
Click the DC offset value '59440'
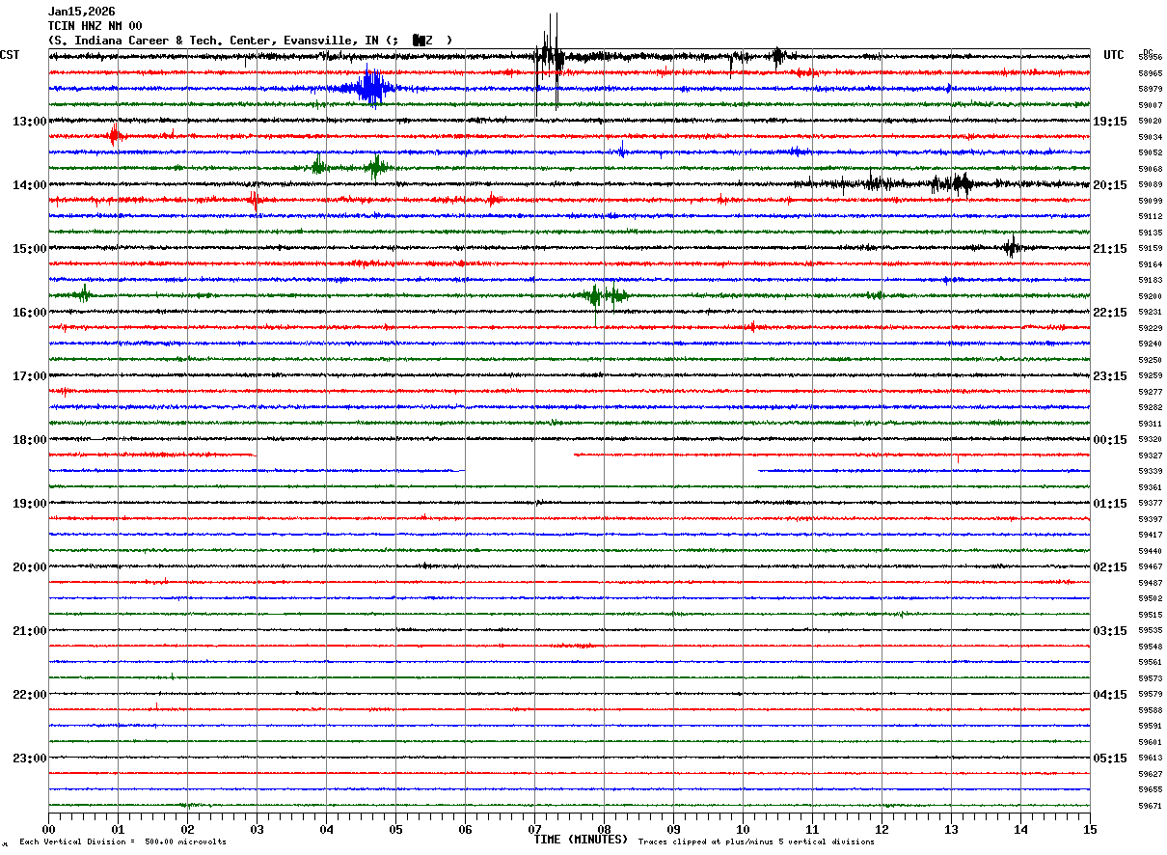click(x=1150, y=551)
